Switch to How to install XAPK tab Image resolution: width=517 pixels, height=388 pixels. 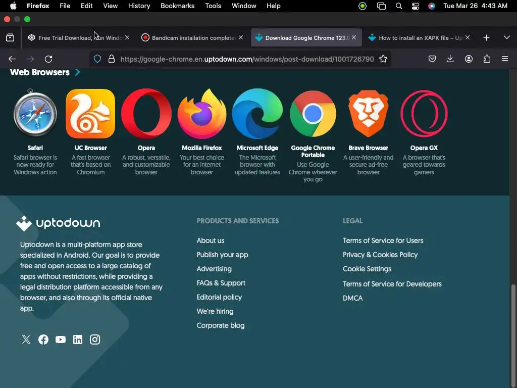click(x=419, y=37)
